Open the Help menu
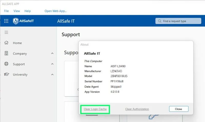This screenshot has width=205, height=122. (x=28, y=11)
